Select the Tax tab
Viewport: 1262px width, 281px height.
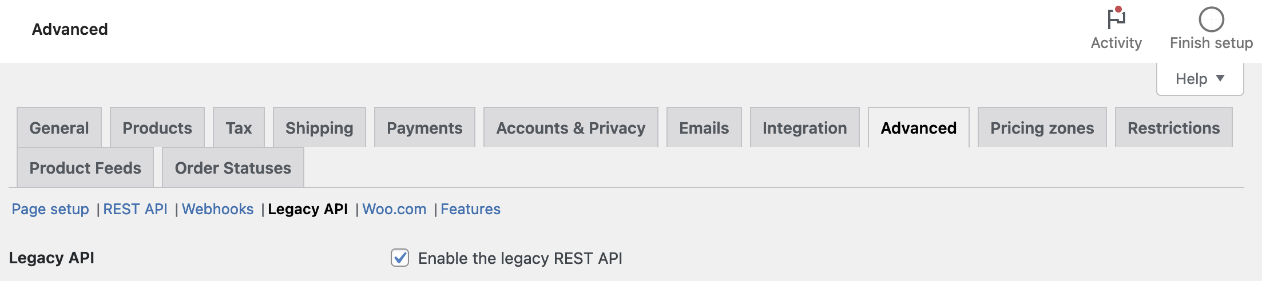[239, 127]
